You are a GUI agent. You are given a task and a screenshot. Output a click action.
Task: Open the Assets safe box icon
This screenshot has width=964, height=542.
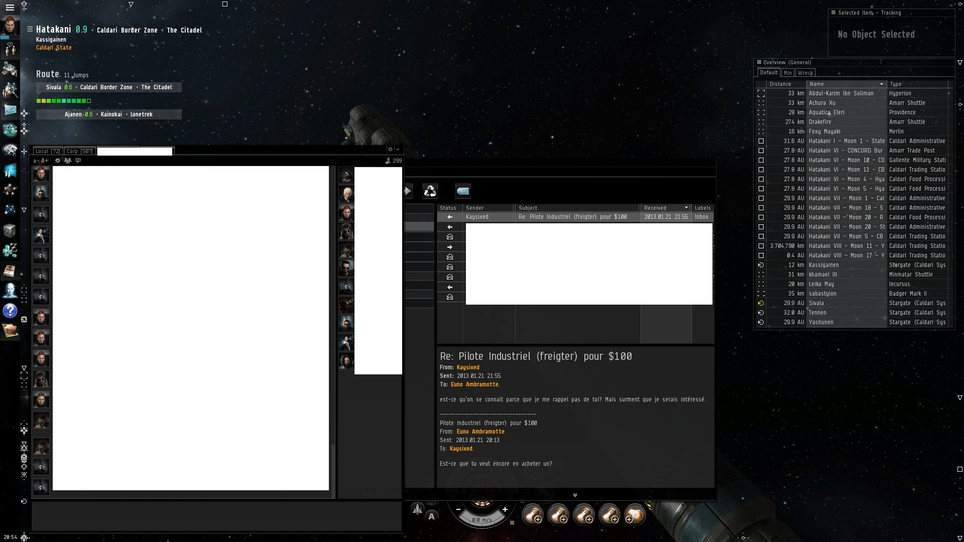pyautogui.click(x=10, y=230)
